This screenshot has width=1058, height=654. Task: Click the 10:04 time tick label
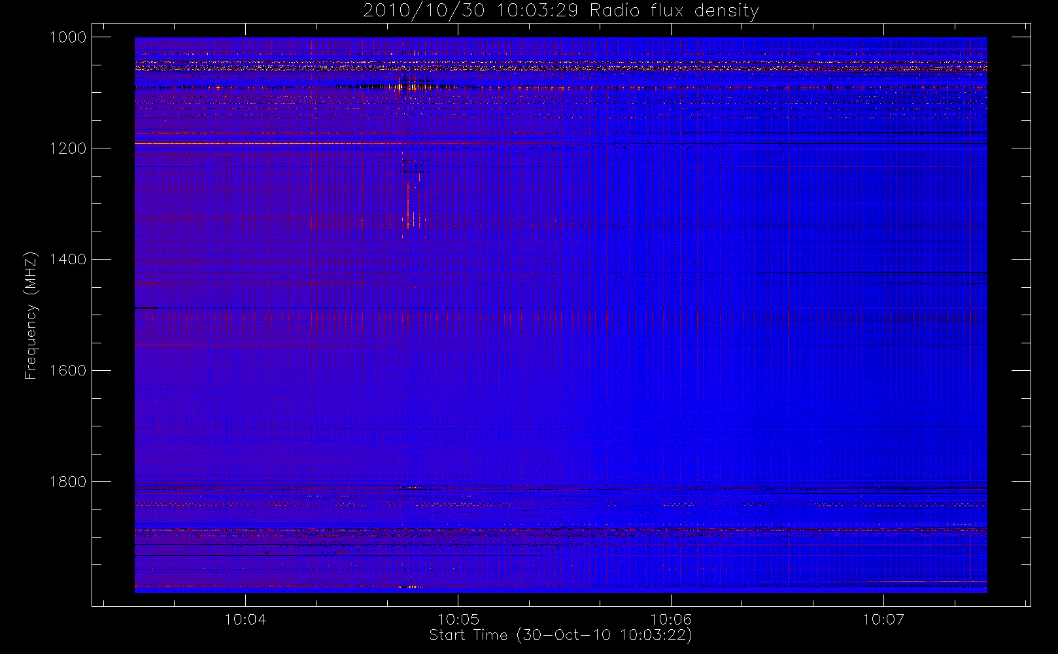[x=245, y=619]
